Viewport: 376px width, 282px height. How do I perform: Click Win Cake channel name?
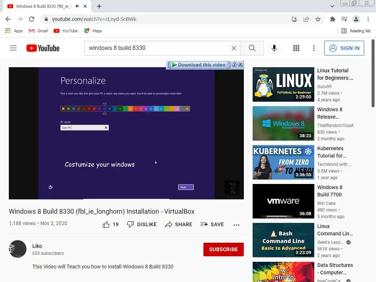click(x=326, y=203)
